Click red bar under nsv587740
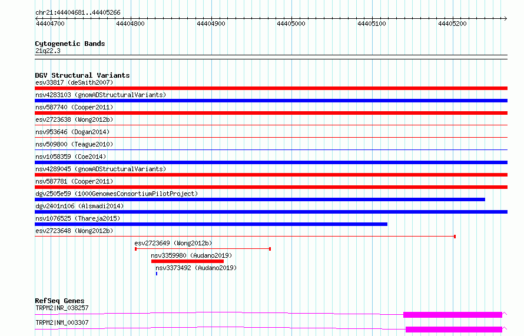 click(x=271, y=113)
